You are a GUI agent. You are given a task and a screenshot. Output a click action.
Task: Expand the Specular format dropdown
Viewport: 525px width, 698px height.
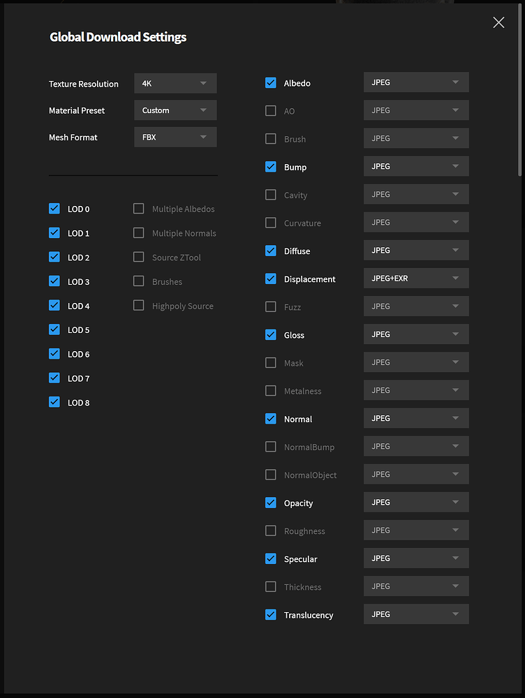point(416,558)
